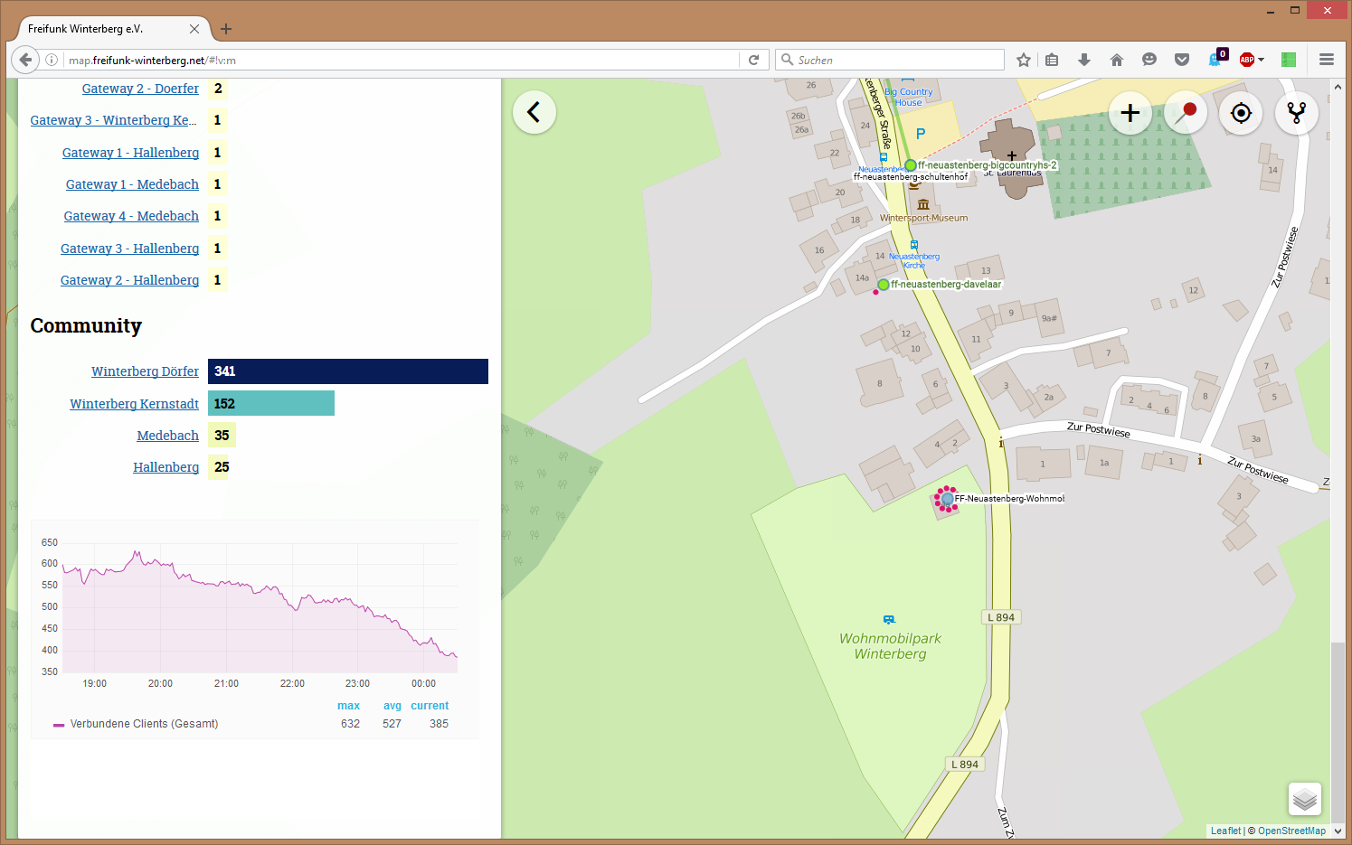Open Hallenberg community link

[x=165, y=467]
